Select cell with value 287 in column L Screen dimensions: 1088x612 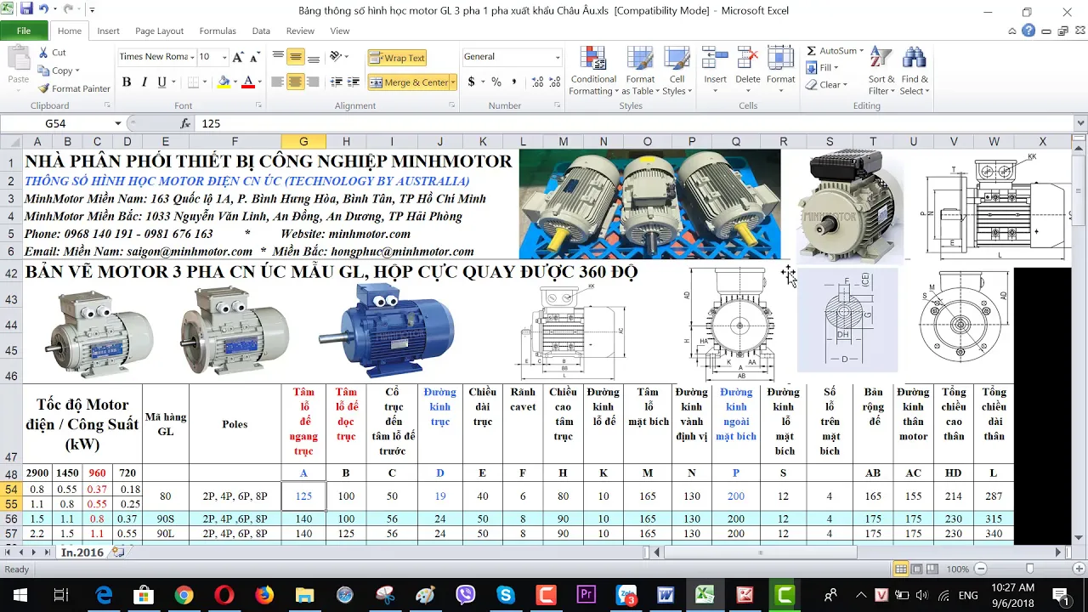coord(993,496)
